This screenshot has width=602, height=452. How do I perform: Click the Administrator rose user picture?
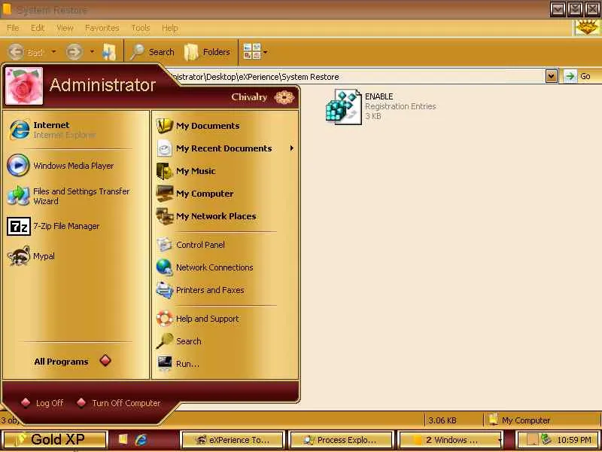(x=24, y=86)
